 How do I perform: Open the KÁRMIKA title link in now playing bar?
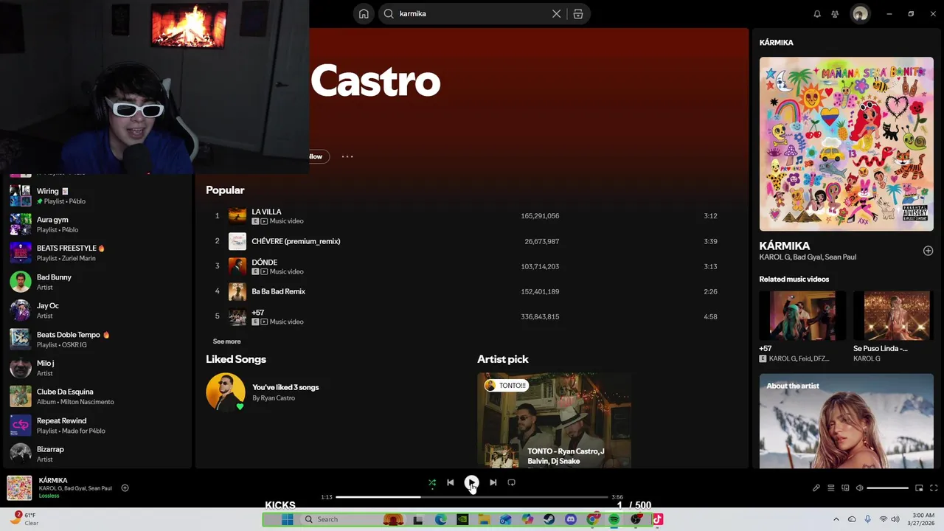click(x=53, y=480)
